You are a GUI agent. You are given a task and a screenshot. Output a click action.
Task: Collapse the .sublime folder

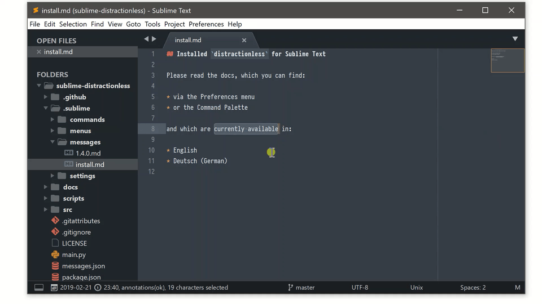pos(45,108)
